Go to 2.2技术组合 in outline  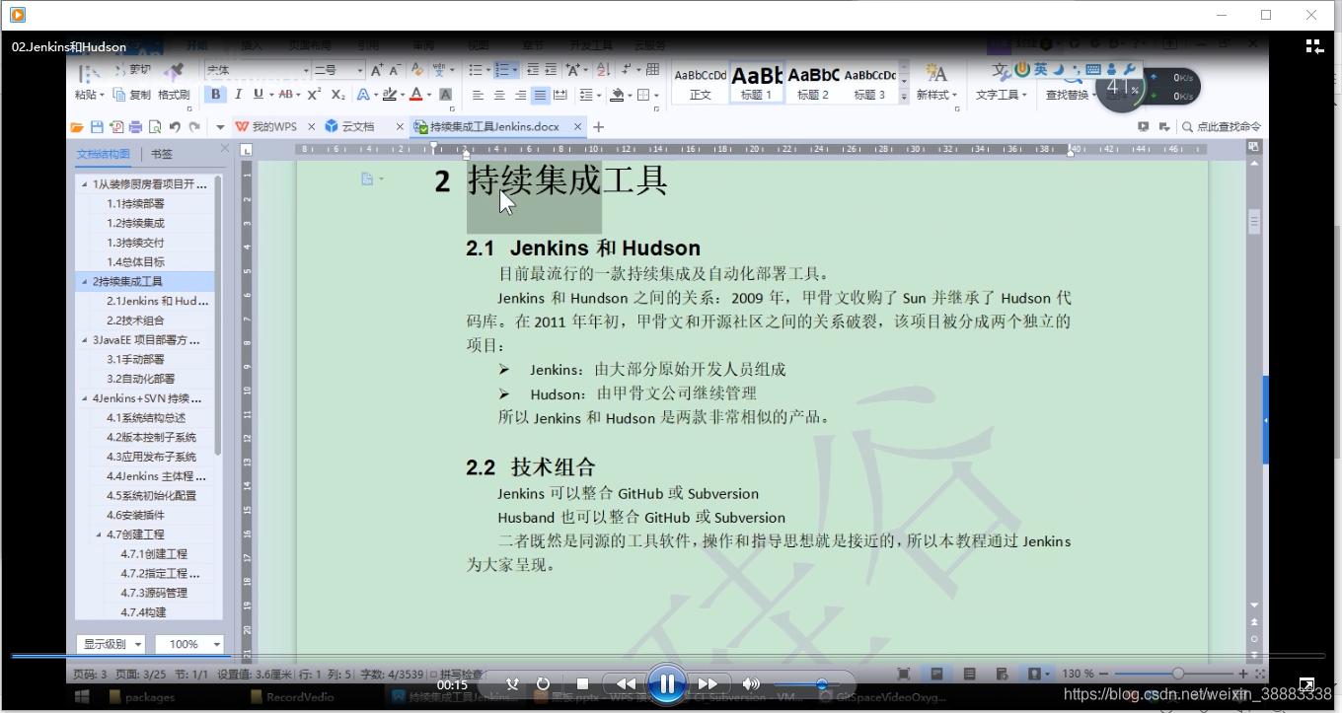pos(135,321)
